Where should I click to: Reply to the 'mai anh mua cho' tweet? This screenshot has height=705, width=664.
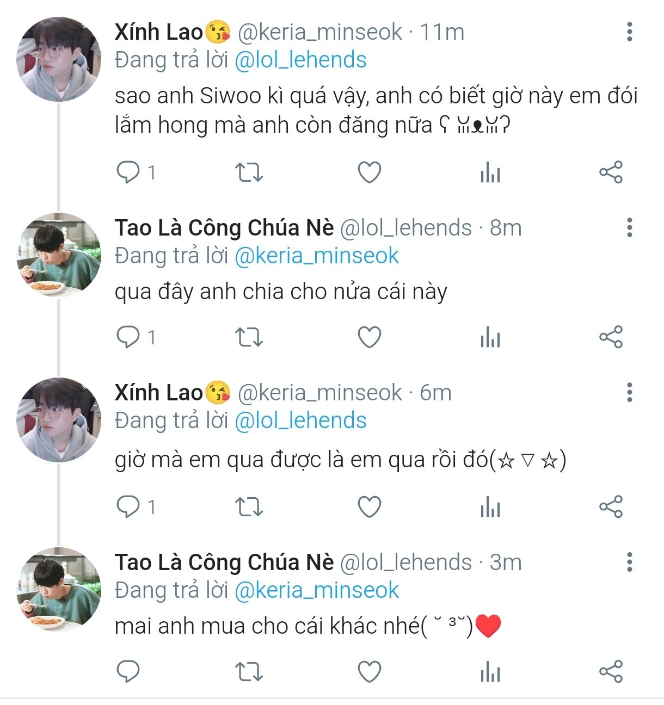click(x=128, y=672)
